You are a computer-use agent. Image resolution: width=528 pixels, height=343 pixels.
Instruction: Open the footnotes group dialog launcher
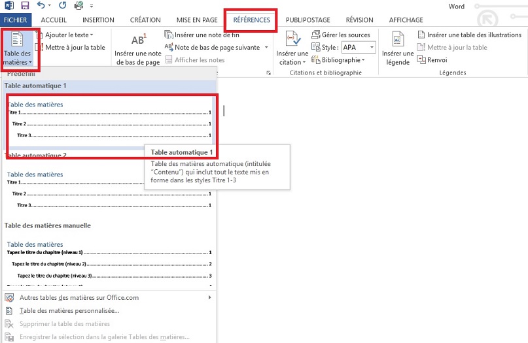[x=268, y=73]
